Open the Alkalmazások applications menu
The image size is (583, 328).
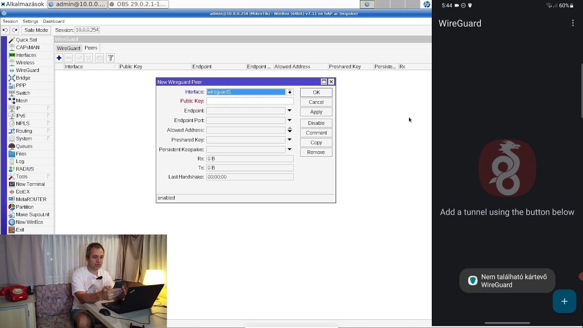23,5
